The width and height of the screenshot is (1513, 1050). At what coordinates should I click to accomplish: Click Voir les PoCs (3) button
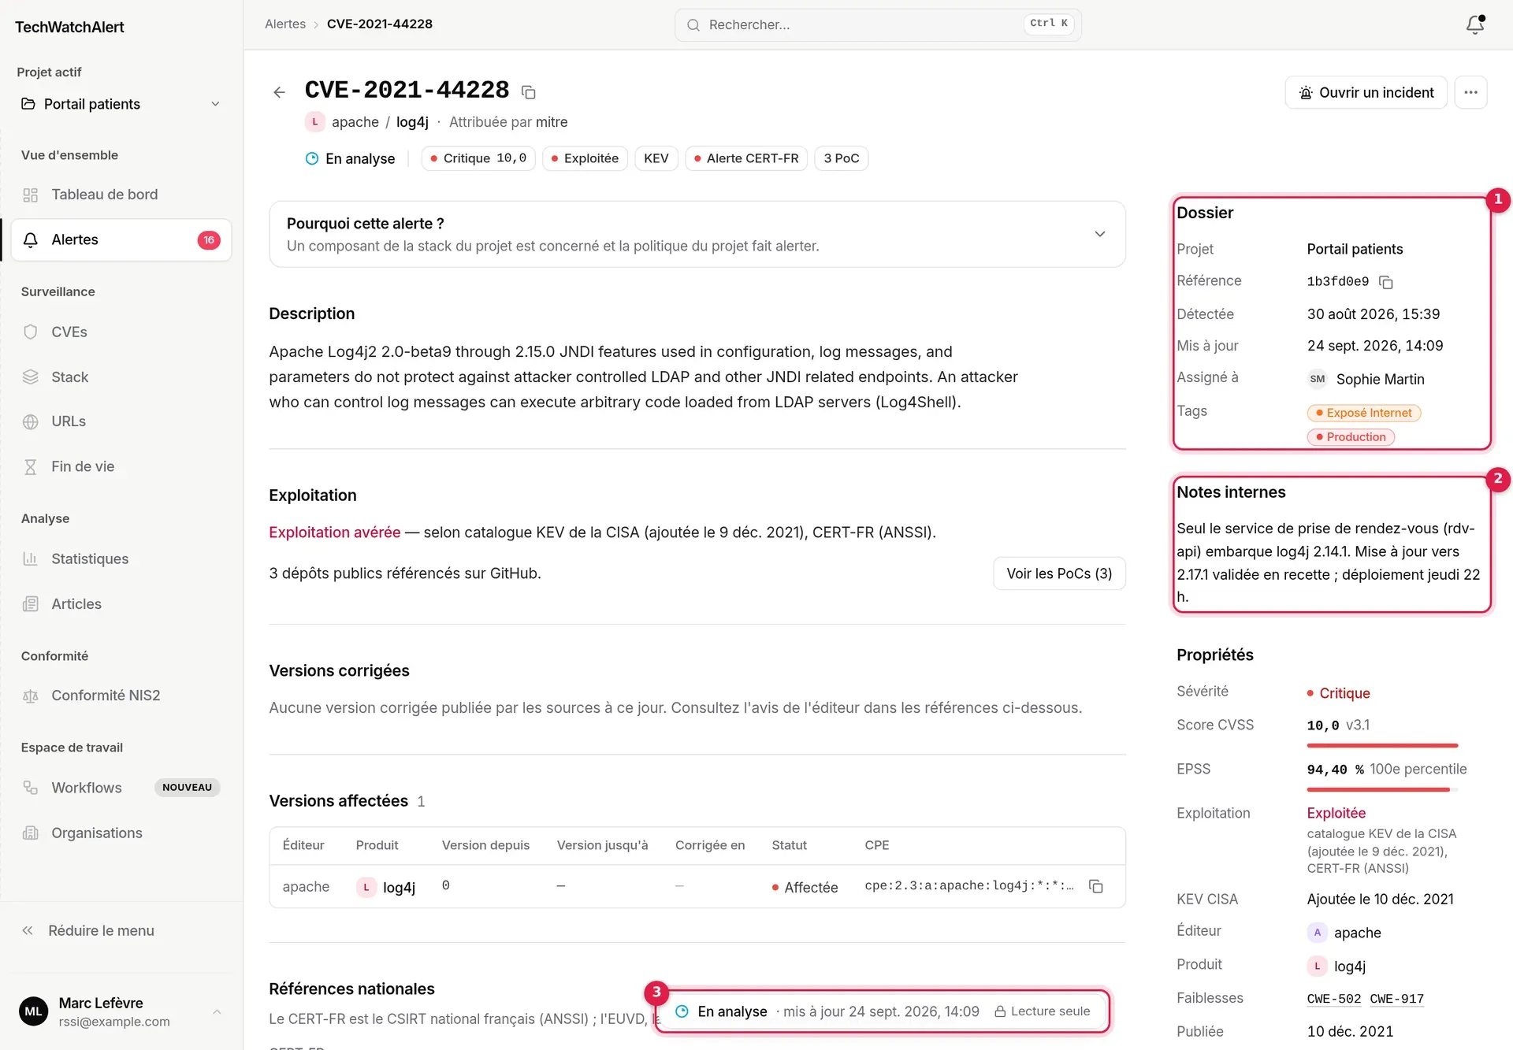point(1059,573)
